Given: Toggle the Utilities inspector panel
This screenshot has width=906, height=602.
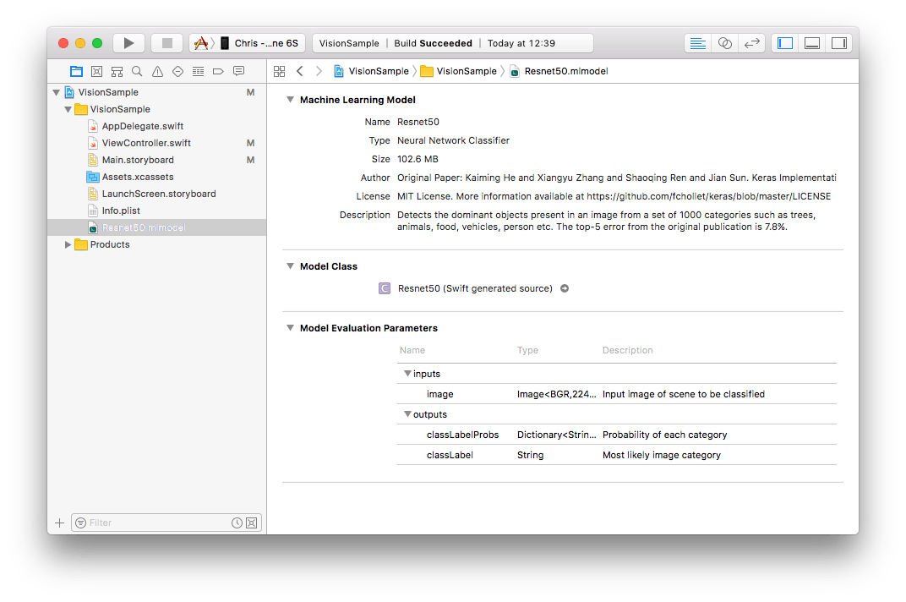Looking at the screenshot, I should [838, 42].
